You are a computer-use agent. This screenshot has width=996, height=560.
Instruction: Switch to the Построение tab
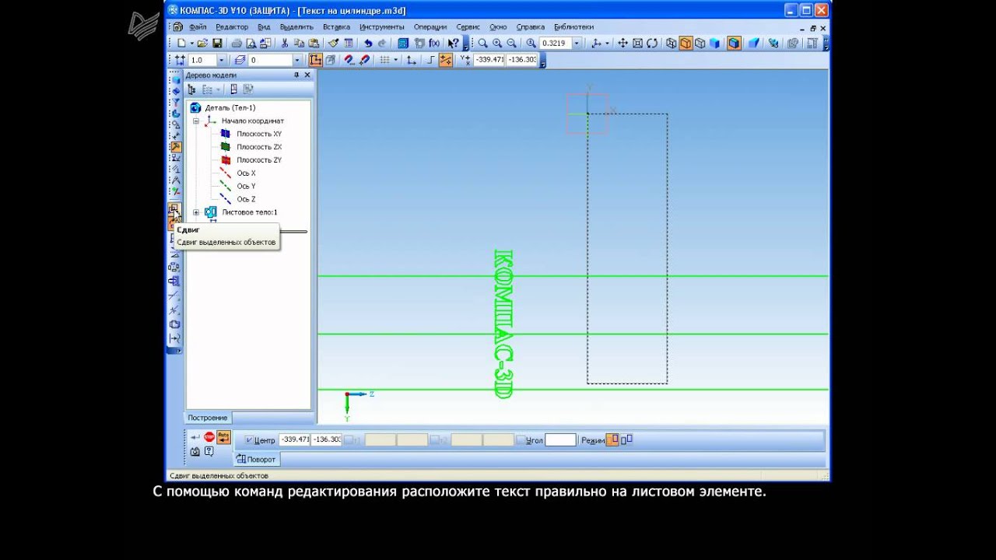click(x=208, y=418)
